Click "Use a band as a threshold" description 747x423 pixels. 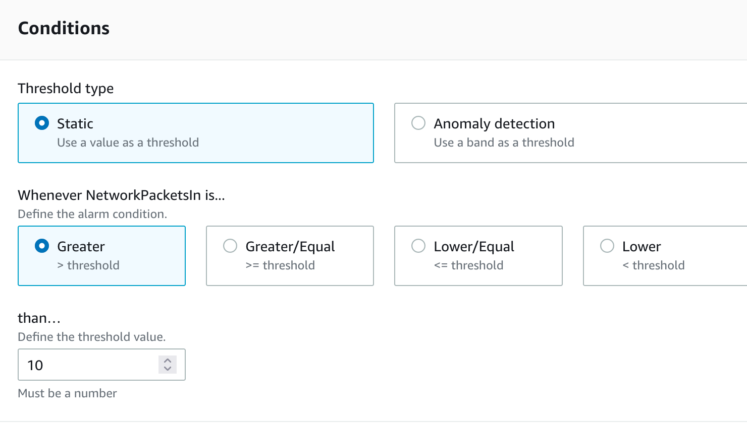pos(504,143)
